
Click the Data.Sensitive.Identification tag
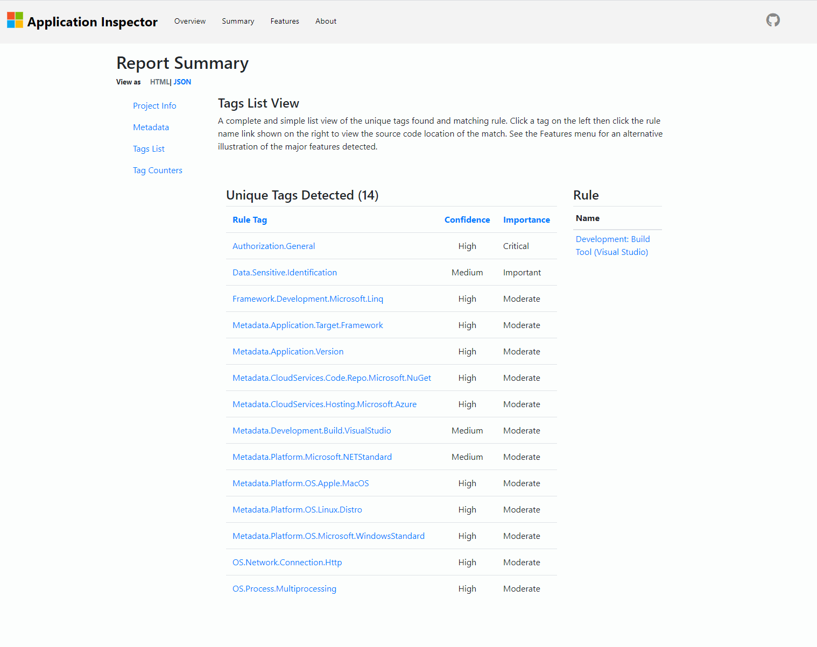coord(284,273)
